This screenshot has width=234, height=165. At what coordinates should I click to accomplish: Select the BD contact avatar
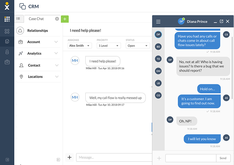click(x=158, y=47)
